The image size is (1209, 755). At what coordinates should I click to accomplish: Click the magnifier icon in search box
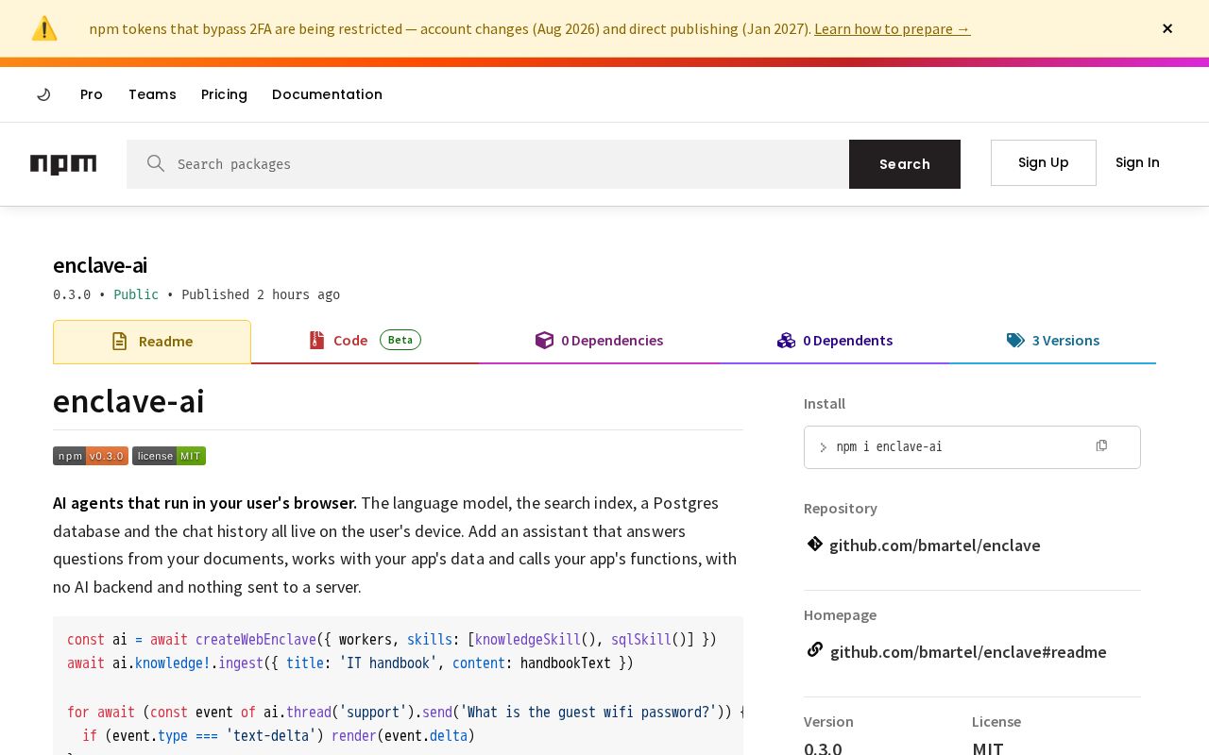[156, 163]
